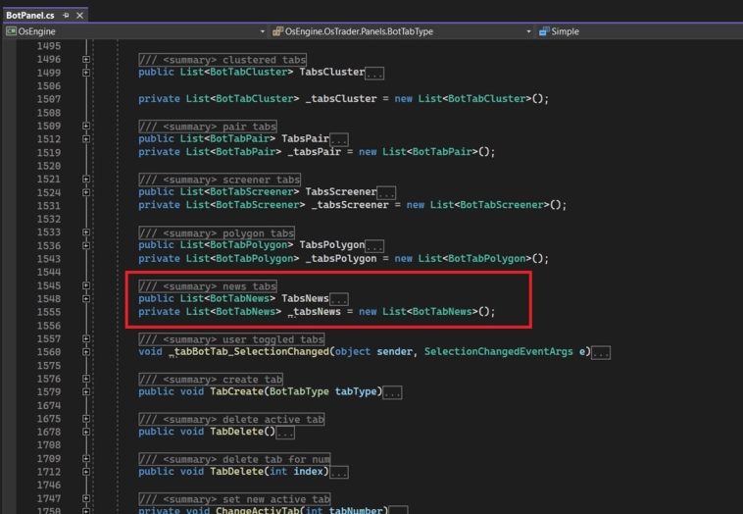Expand the _tabBotTab_SelectionChanged method body
The image size is (743, 514).
(x=86, y=352)
